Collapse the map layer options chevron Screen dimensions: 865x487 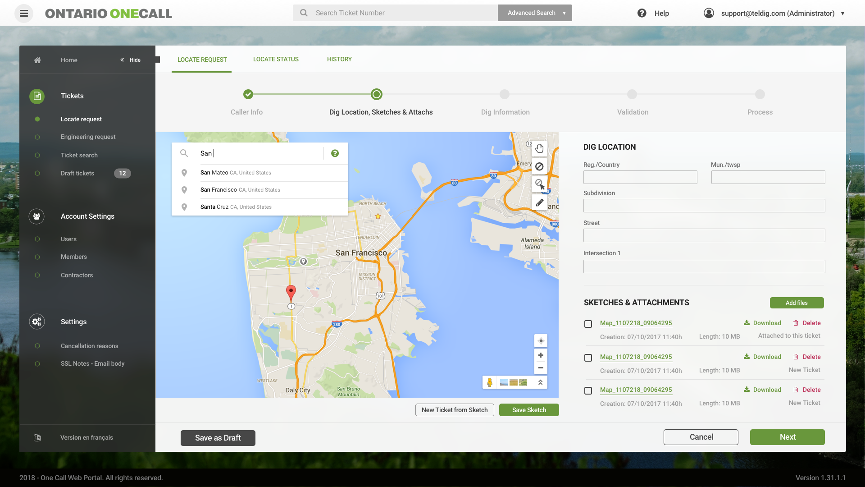click(540, 382)
